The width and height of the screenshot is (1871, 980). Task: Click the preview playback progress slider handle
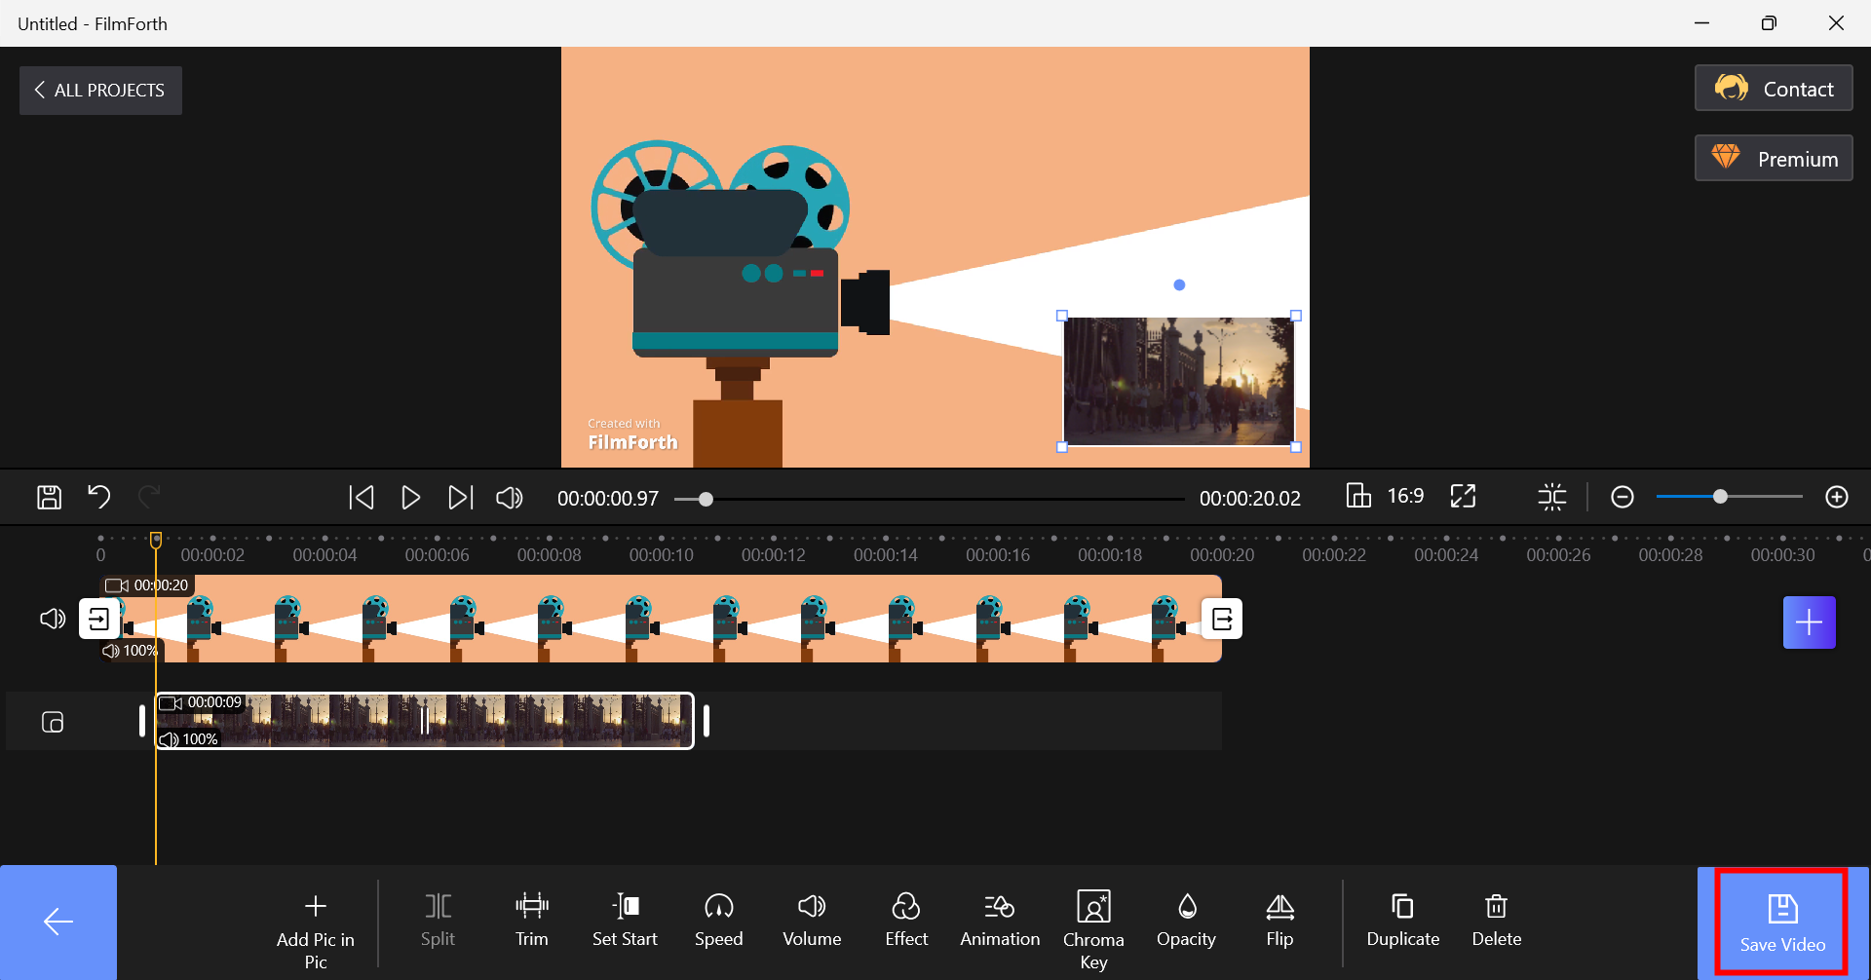tap(706, 499)
